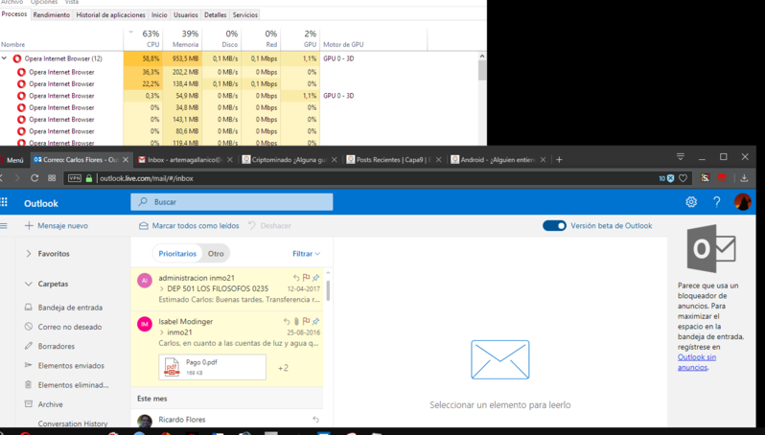Pin the Isabel Modinger message
Image resolution: width=765 pixels, height=435 pixels.
click(315, 321)
